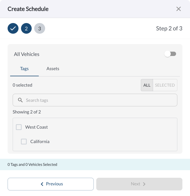Screen dimensions: 190x196
Task: Check the California tag checkbox
Action: coord(24,142)
